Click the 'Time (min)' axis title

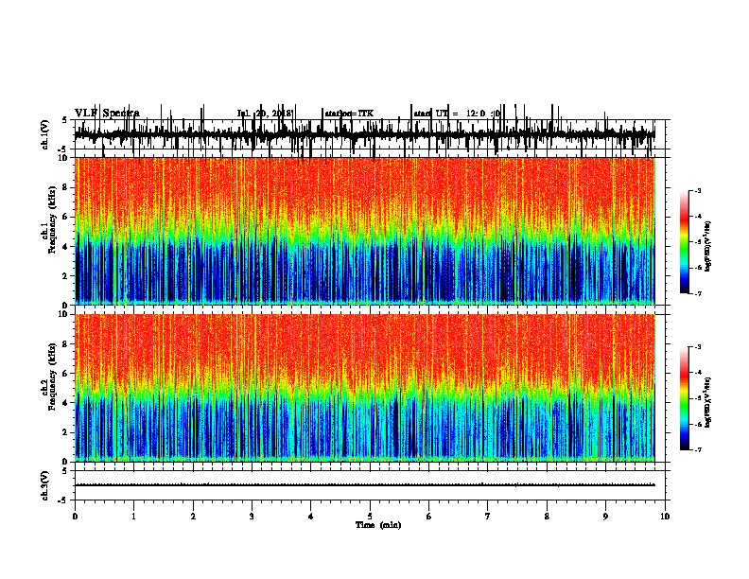[378, 525]
